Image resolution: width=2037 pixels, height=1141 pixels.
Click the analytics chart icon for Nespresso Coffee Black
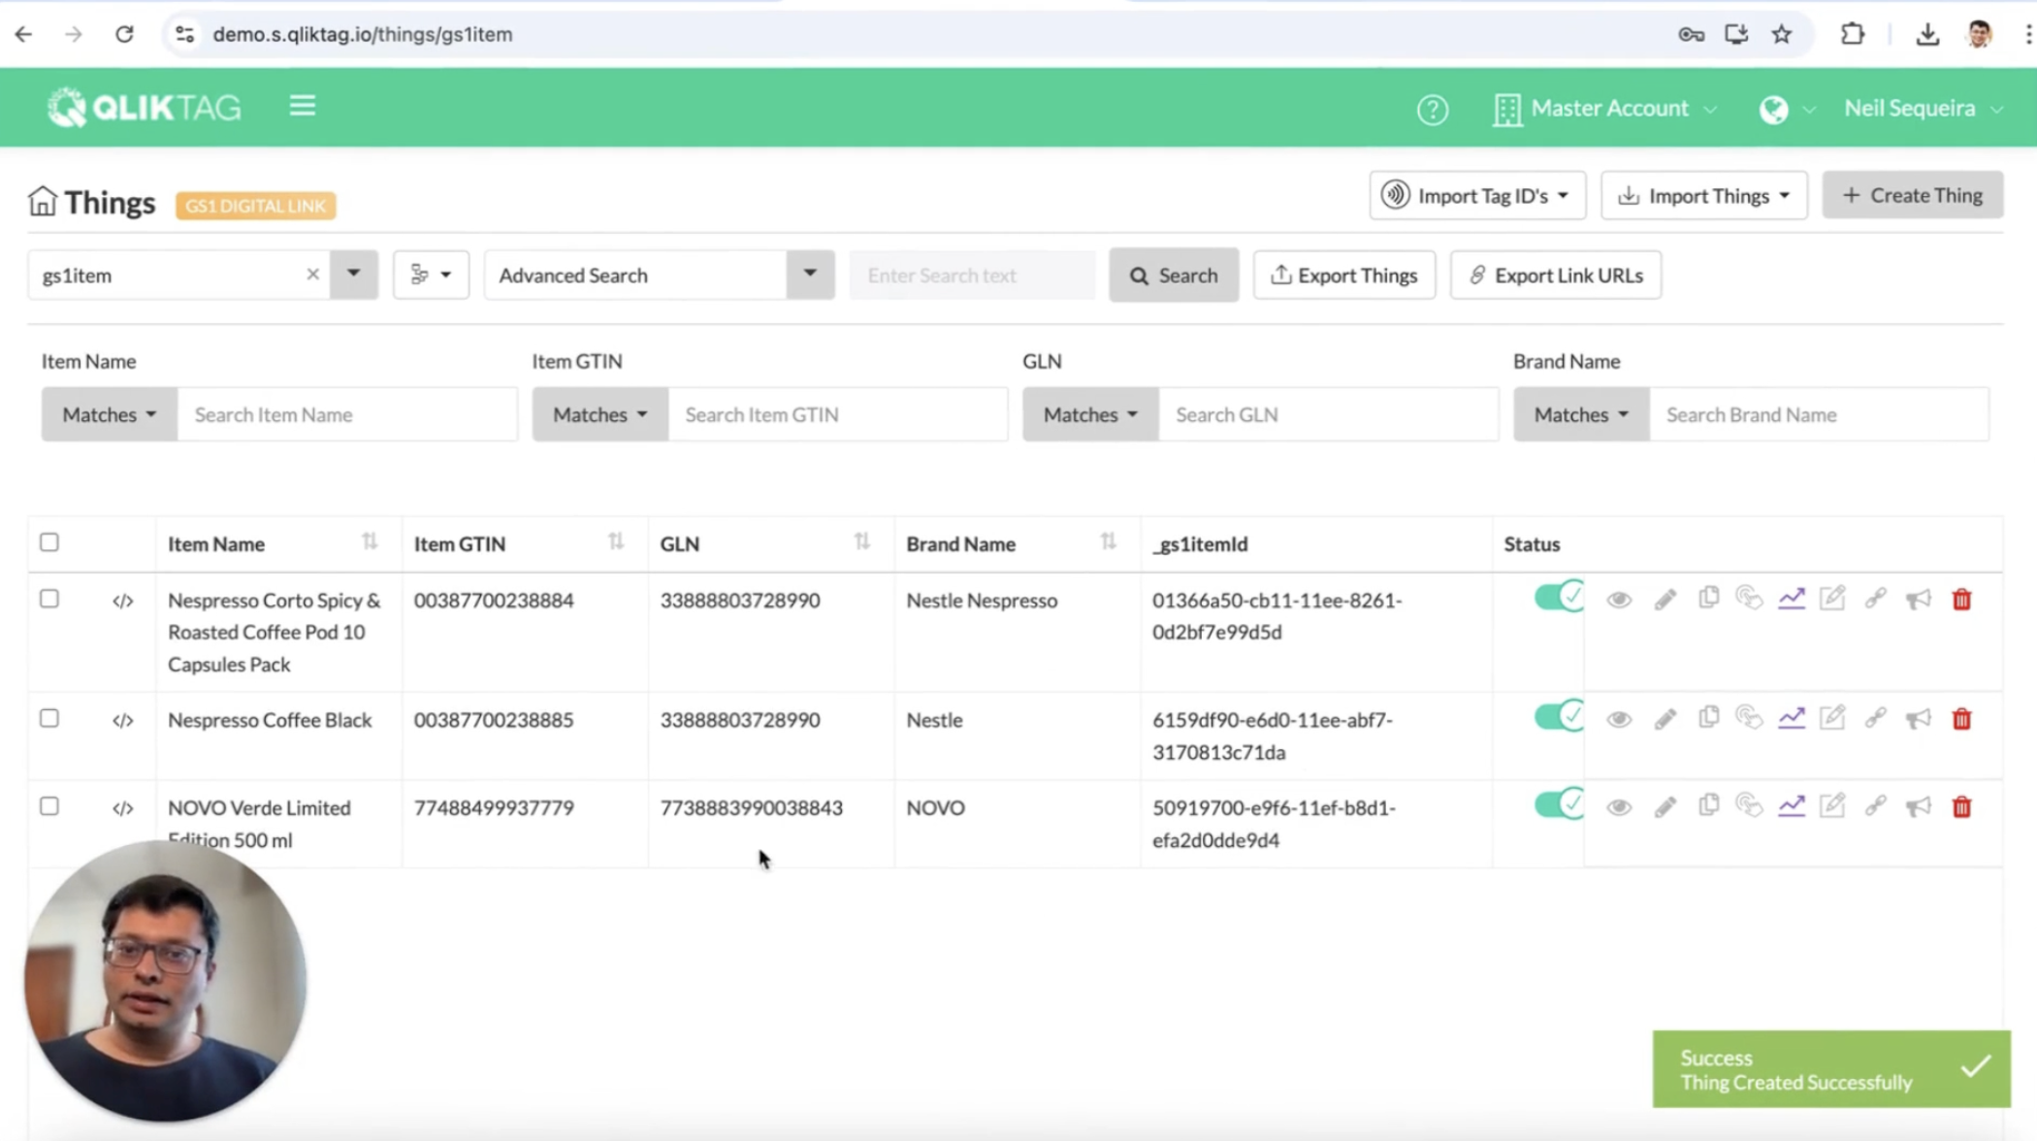(1793, 718)
